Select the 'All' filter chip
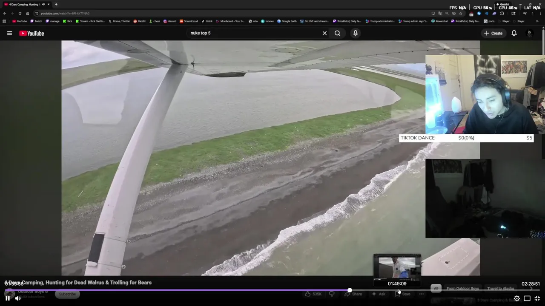The height and width of the screenshot is (306, 545). (436, 289)
